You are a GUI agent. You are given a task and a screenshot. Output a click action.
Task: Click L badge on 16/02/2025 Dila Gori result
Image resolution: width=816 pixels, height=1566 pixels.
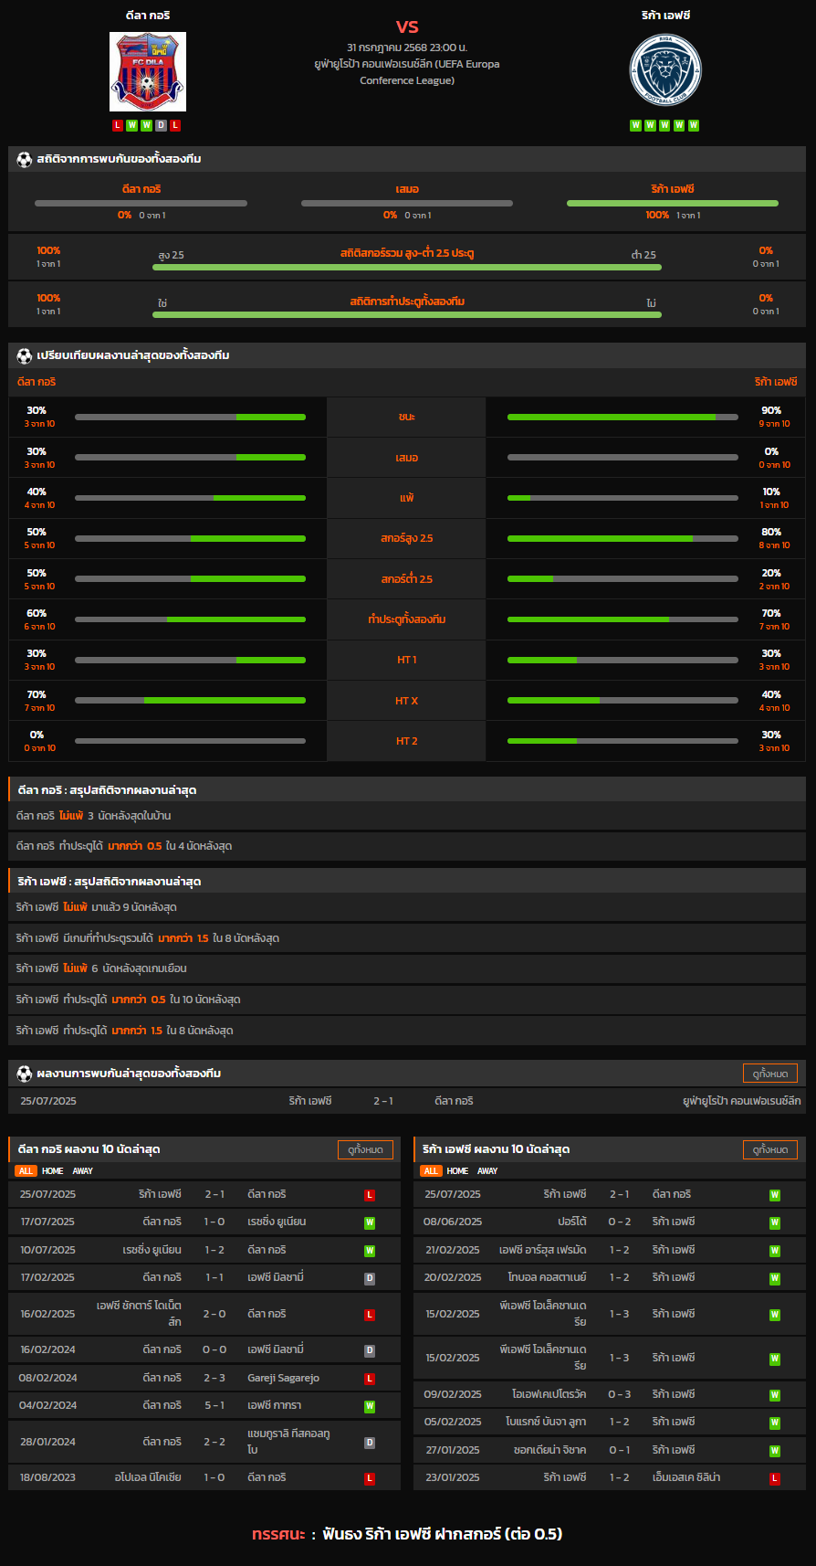click(x=370, y=1315)
